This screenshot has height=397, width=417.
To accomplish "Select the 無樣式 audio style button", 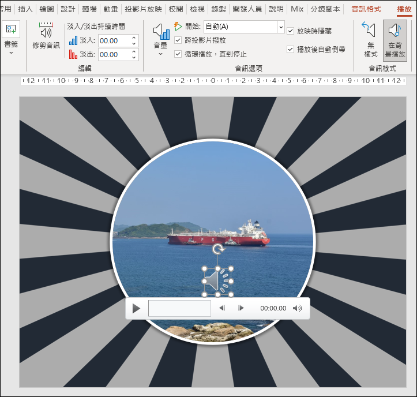I will tap(370, 40).
